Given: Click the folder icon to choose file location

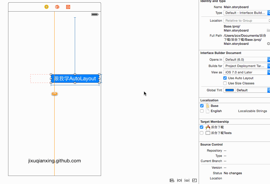Looking at the screenshot, I should [x=268, y=30].
